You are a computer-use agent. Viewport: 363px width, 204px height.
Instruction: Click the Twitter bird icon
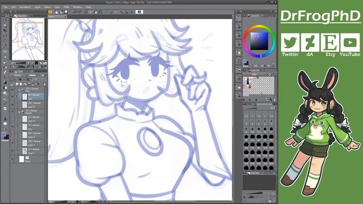click(290, 42)
